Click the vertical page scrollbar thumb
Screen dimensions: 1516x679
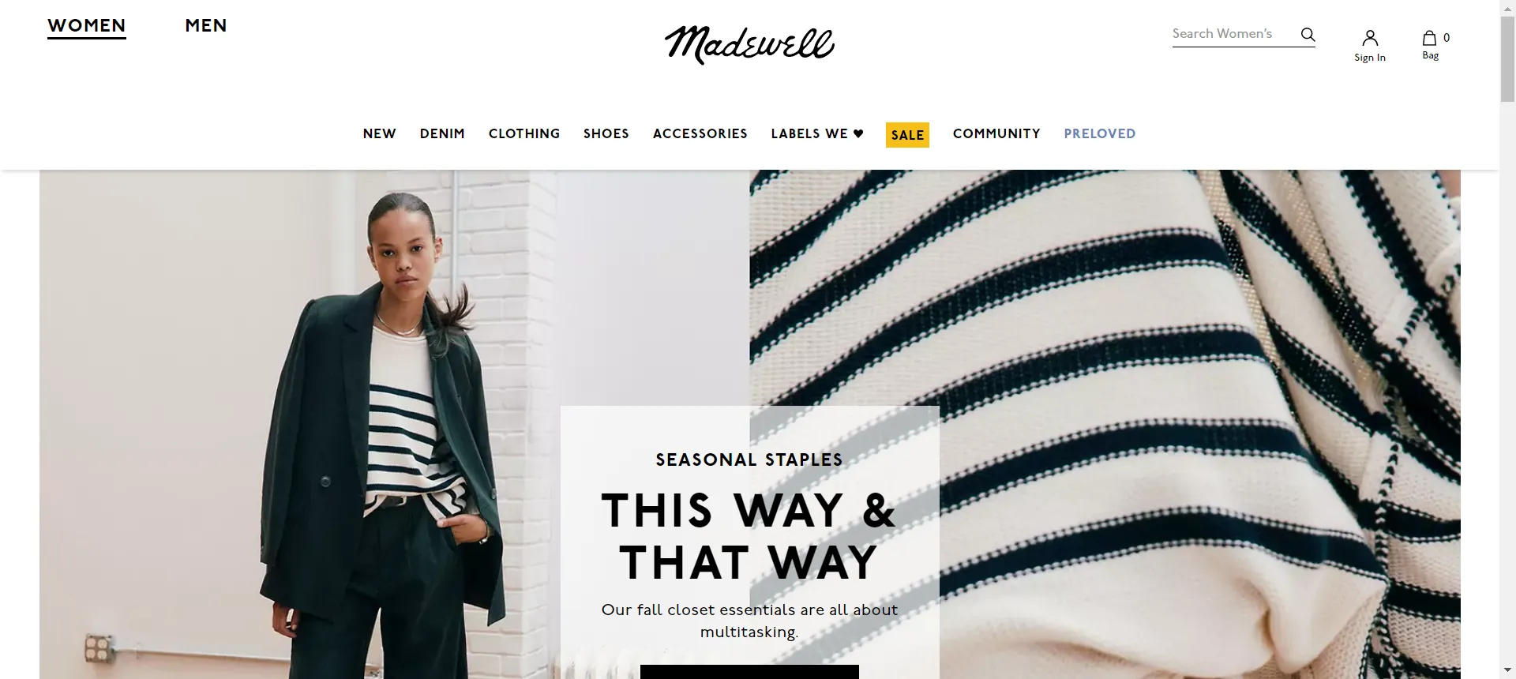point(1507,58)
